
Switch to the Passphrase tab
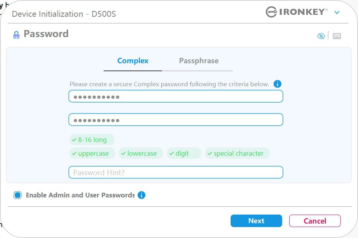[199, 61]
